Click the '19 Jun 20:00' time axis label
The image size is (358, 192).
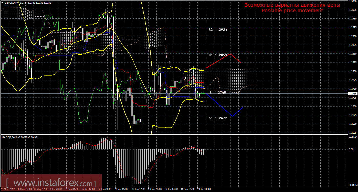point(204,189)
